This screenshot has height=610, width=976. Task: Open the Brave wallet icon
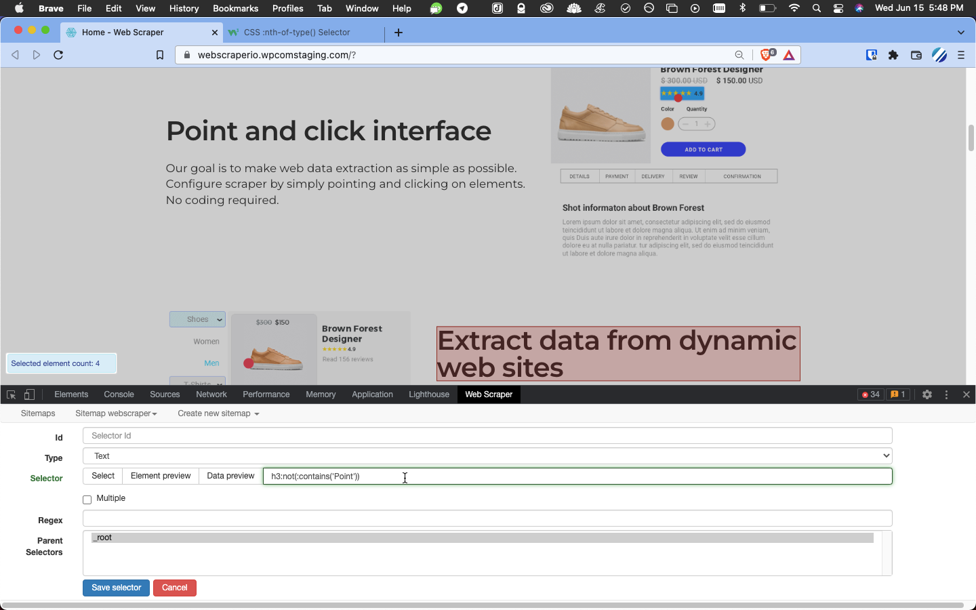point(916,55)
